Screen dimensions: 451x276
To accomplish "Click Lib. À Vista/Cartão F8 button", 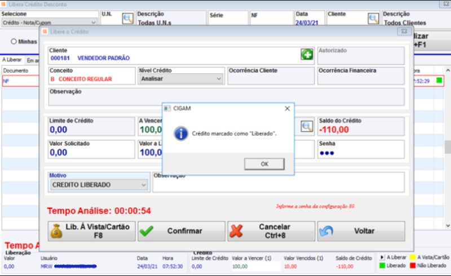I will [x=91, y=231].
